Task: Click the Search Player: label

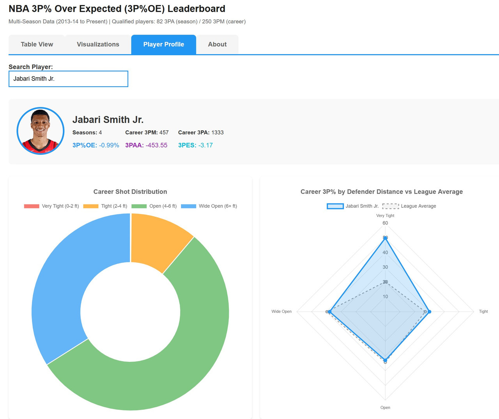Action: [31, 67]
